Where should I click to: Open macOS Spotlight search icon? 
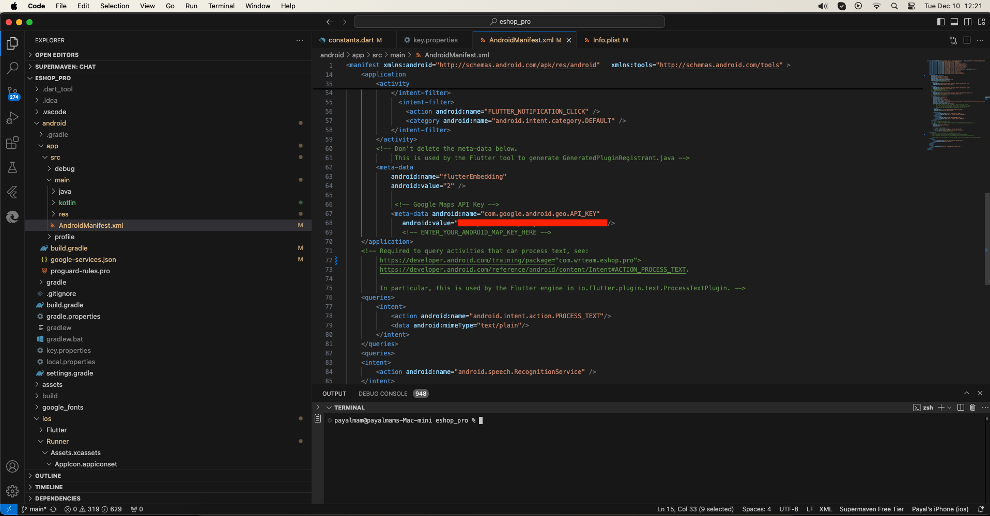894,6
